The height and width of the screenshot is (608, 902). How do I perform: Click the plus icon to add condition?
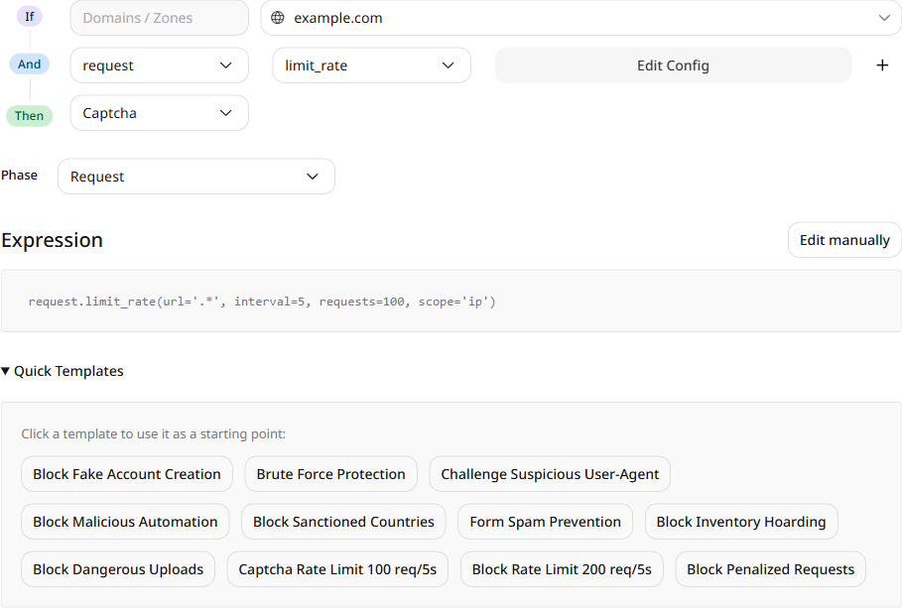pos(882,65)
